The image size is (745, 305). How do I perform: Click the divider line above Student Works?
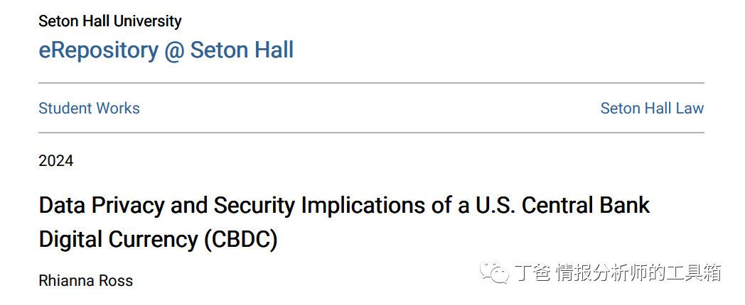[371, 83]
